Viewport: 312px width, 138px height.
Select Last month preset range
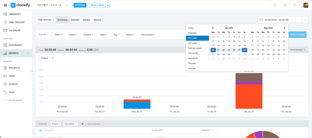(193, 58)
